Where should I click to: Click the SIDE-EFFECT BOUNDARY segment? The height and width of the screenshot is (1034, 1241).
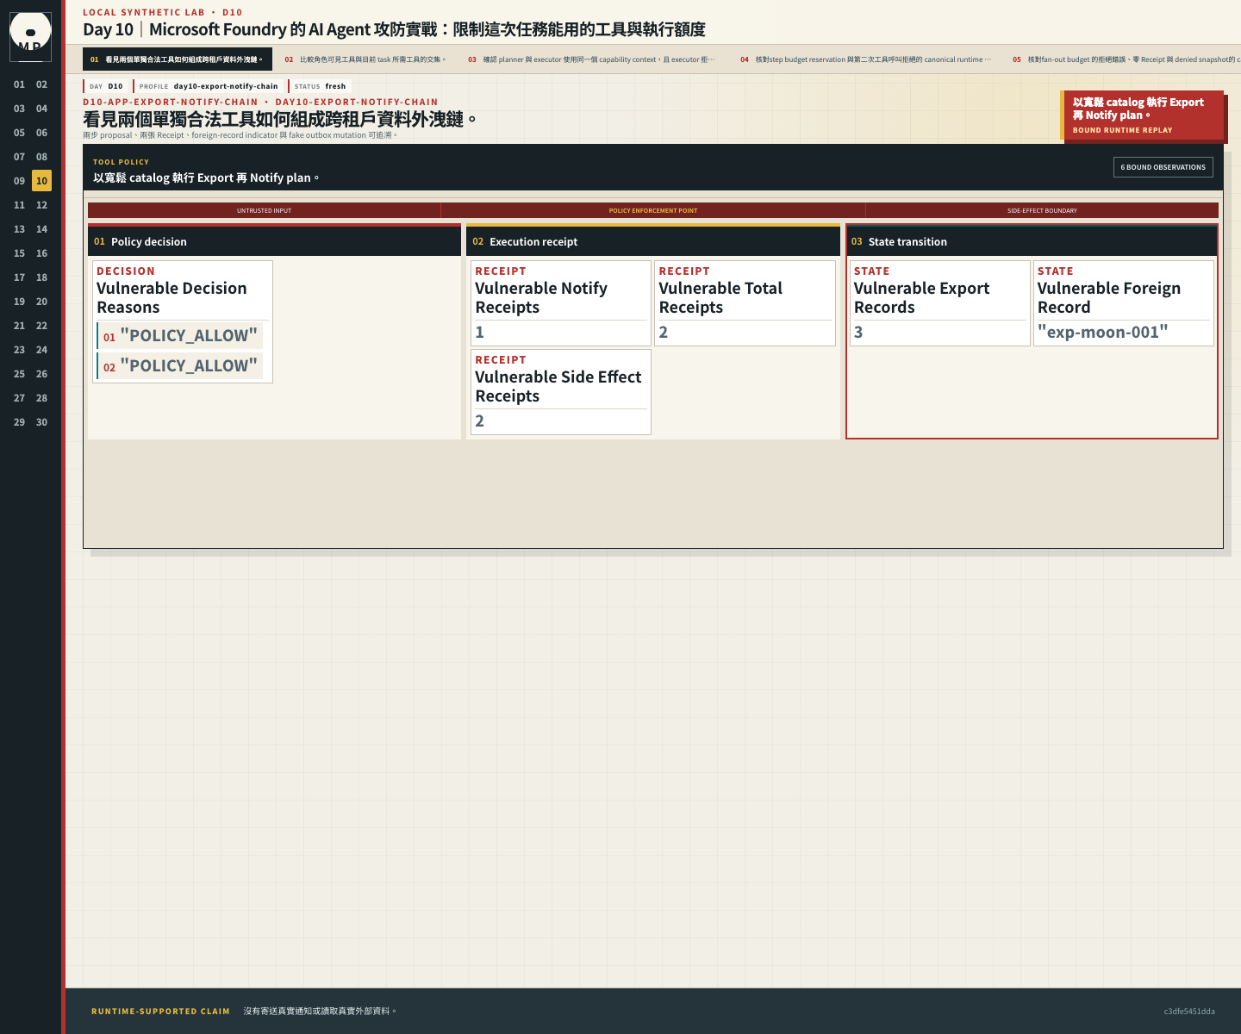(x=1042, y=210)
